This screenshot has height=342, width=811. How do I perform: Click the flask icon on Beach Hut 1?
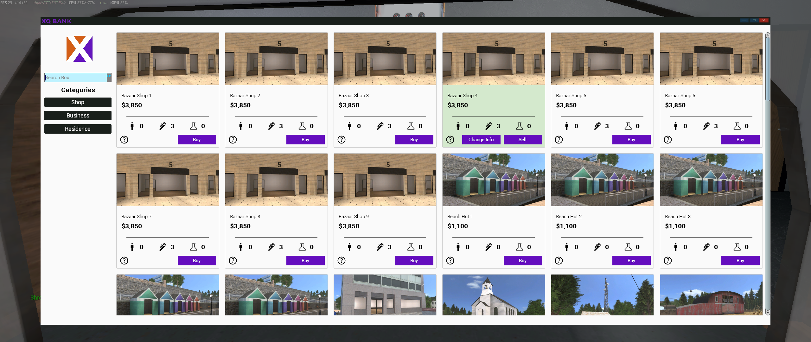(x=520, y=247)
